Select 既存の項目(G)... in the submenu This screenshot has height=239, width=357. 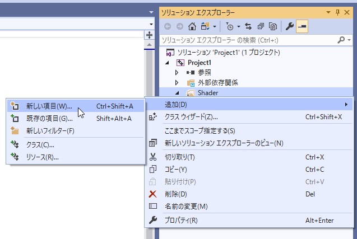click(76, 119)
